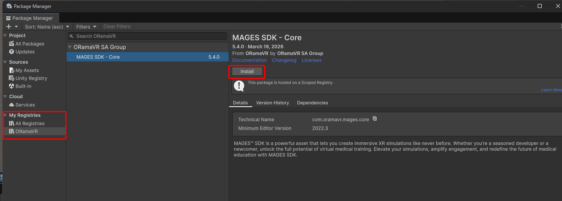Click the search magnifier icon
Image resolution: width=562 pixels, height=201 pixels.
point(72,36)
